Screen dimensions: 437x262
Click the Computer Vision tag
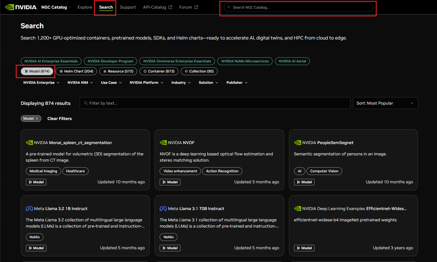pyautogui.click(x=324, y=171)
